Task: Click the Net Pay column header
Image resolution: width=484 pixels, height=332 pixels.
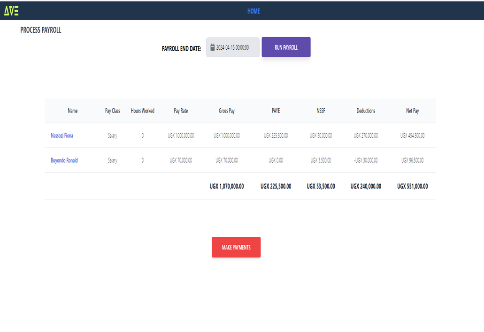Action: pos(413,111)
